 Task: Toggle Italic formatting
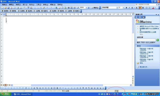coord(129,8)
